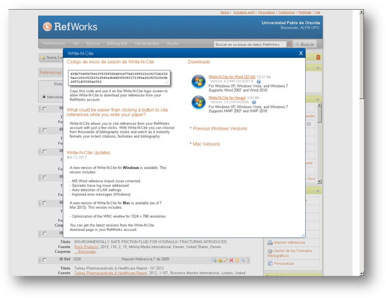This screenshot has height=298, width=386.
Task: Click the magnifier view icon for reference 1028
Action: pos(243,260)
